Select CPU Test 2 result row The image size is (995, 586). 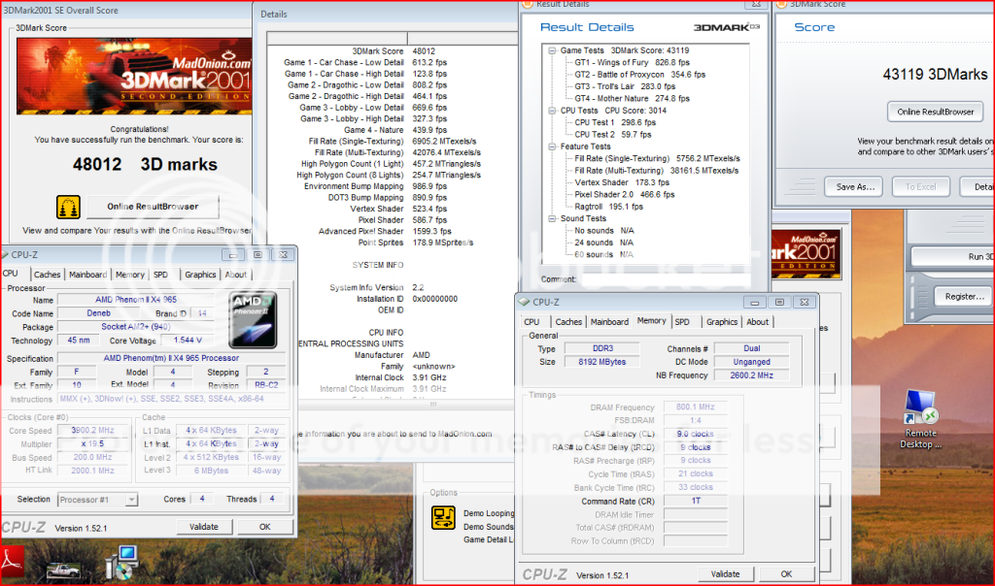coord(612,135)
